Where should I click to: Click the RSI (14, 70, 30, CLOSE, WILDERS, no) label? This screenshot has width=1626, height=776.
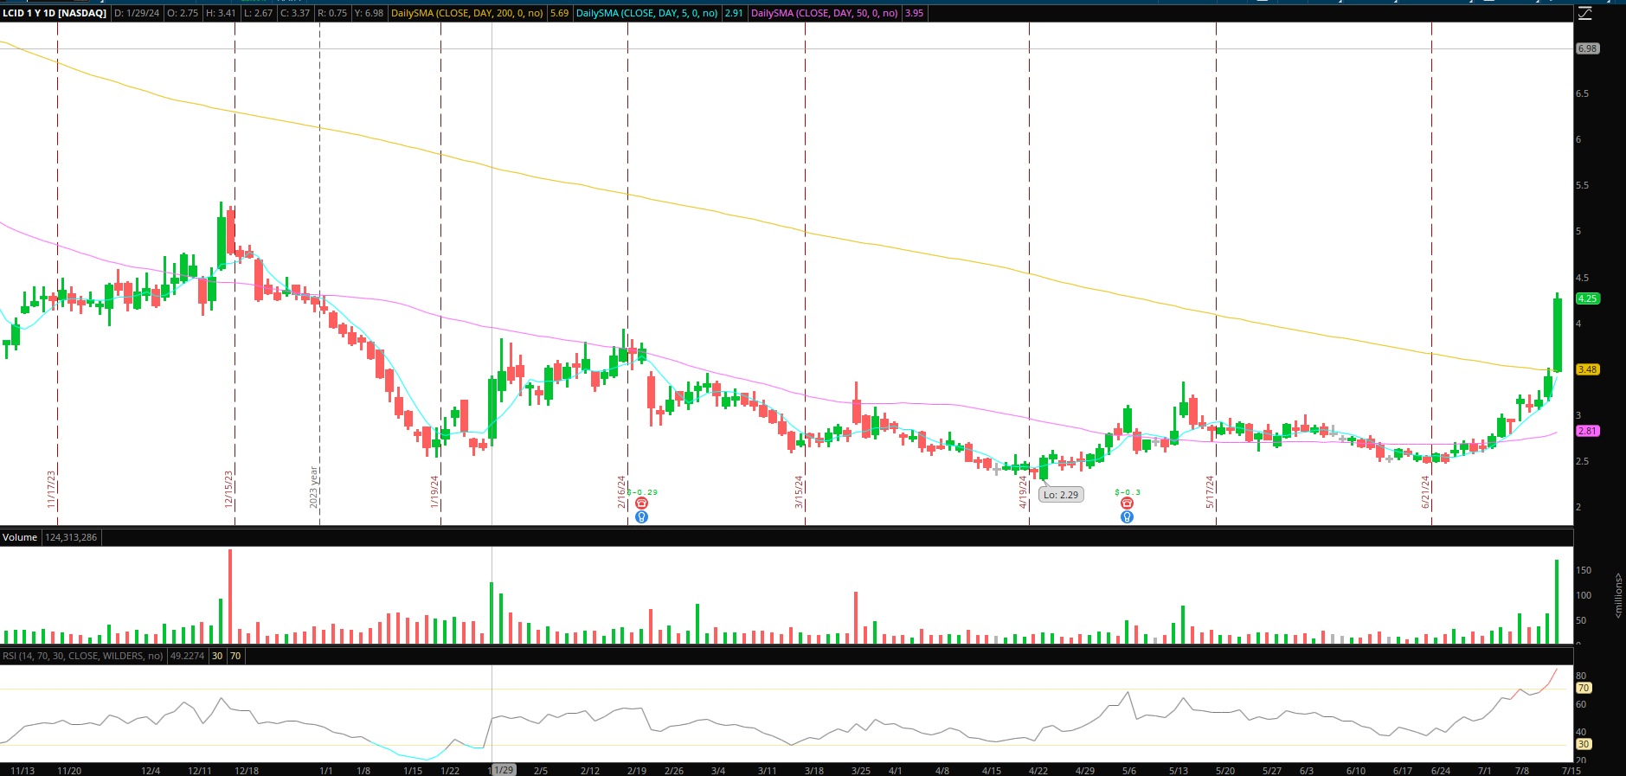coord(83,656)
